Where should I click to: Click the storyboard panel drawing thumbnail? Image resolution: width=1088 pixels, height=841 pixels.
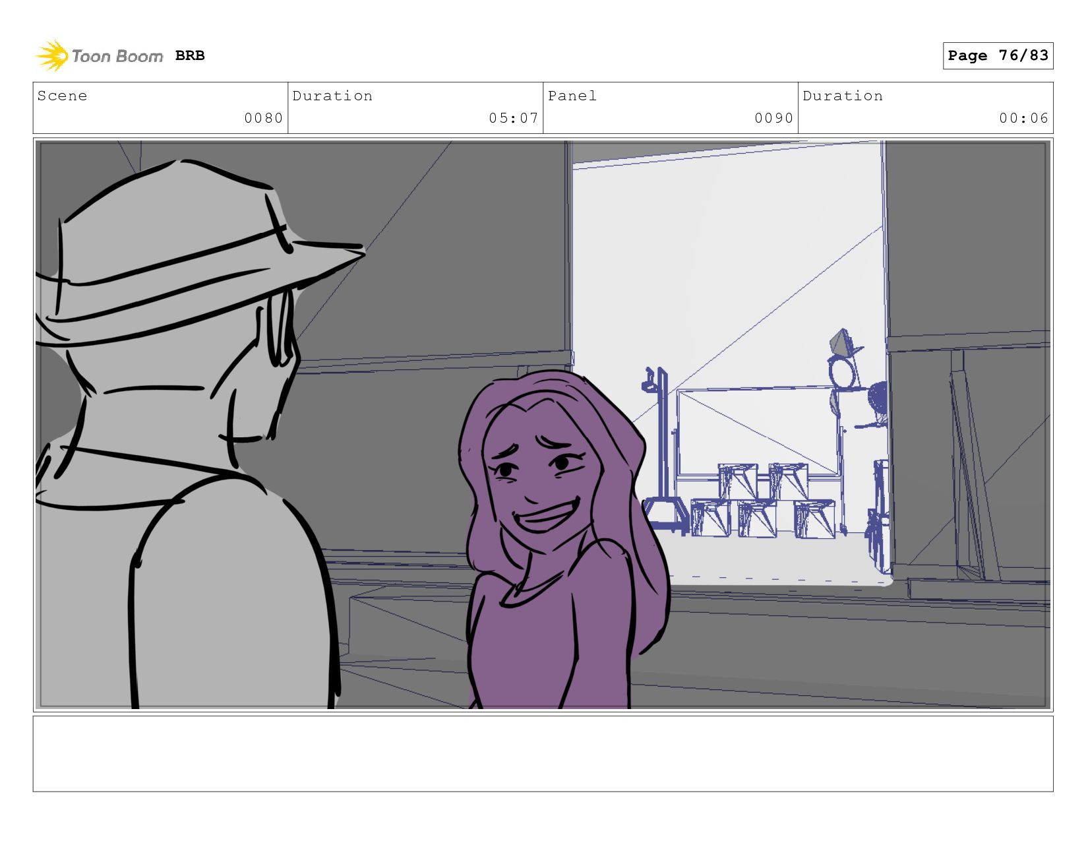543,425
